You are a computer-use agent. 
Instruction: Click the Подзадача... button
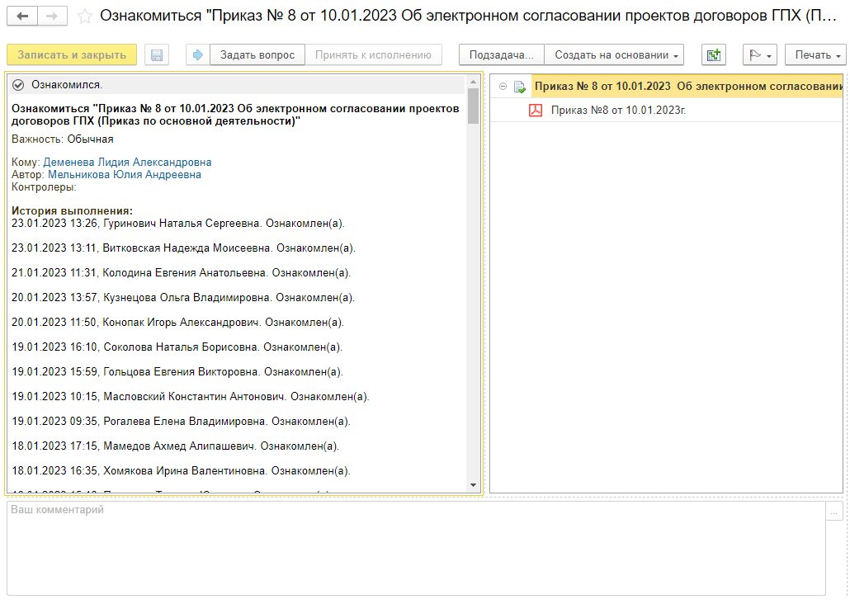click(x=501, y=55)
